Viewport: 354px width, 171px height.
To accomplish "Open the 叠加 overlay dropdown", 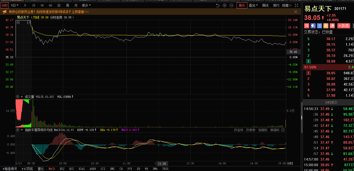I will point(253,5).
